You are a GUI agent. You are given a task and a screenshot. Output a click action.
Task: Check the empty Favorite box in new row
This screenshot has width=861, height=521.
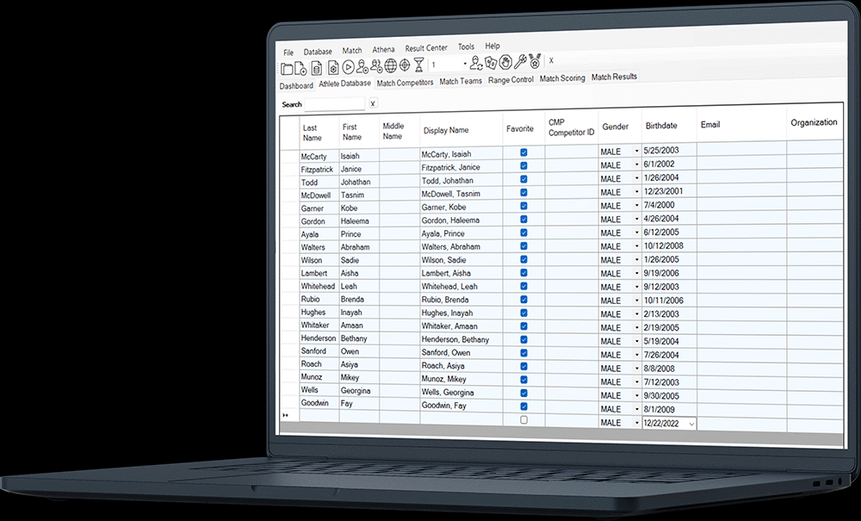pos(523,420)
